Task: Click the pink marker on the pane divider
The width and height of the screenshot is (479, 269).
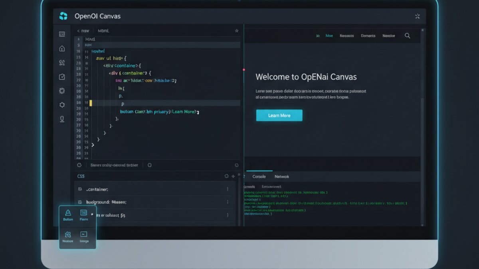Action: point(243,70)
